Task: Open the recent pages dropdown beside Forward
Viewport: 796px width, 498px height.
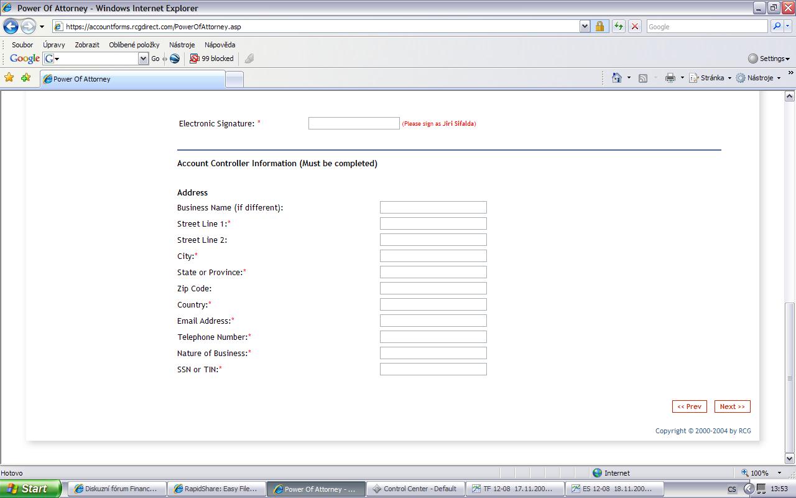Action: [x=42, y=27]
